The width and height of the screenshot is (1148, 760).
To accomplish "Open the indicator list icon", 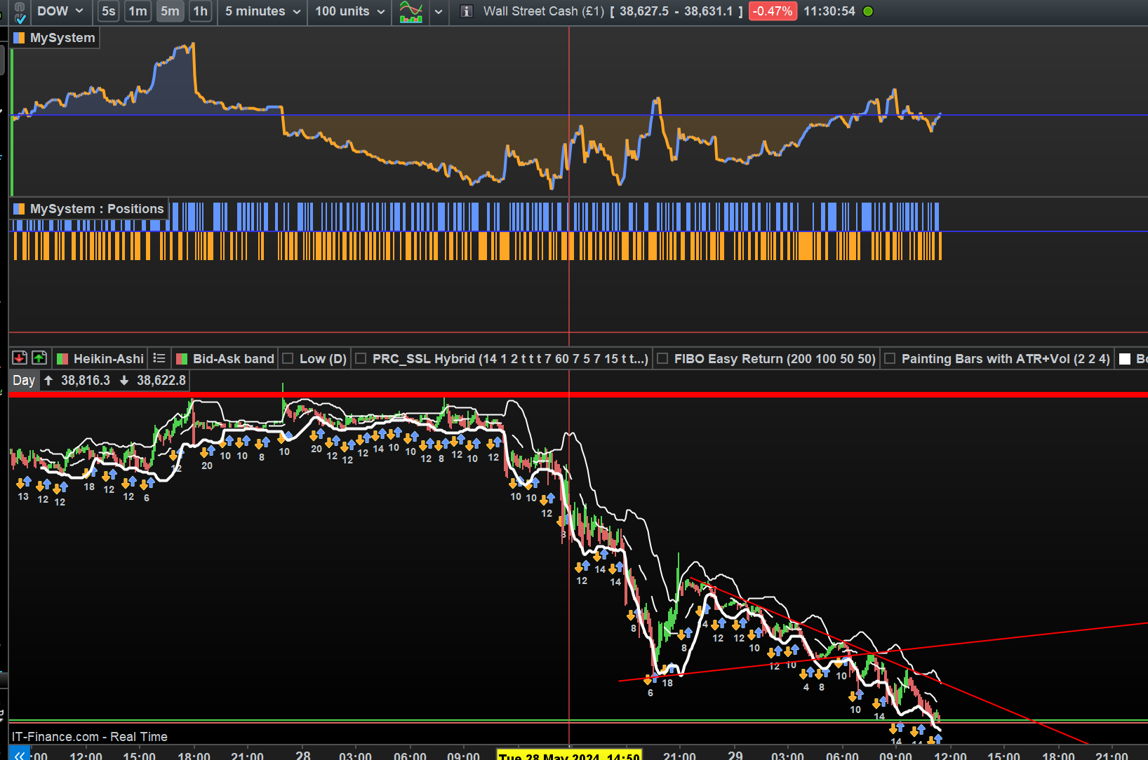I will (x=159, y=358).
